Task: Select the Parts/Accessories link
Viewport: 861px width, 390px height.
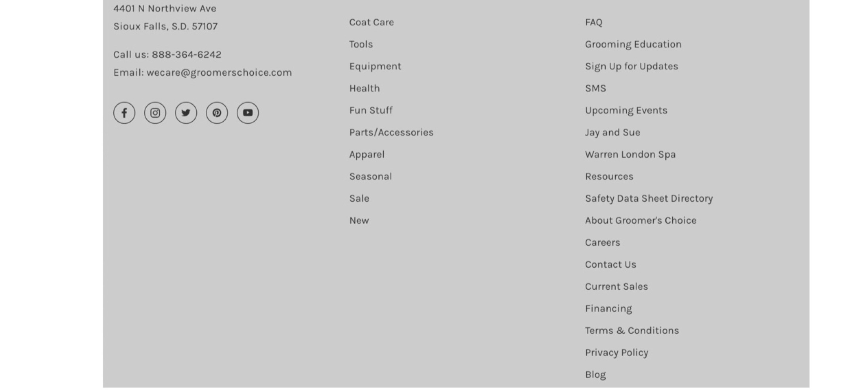Action: tap(391, 132)
